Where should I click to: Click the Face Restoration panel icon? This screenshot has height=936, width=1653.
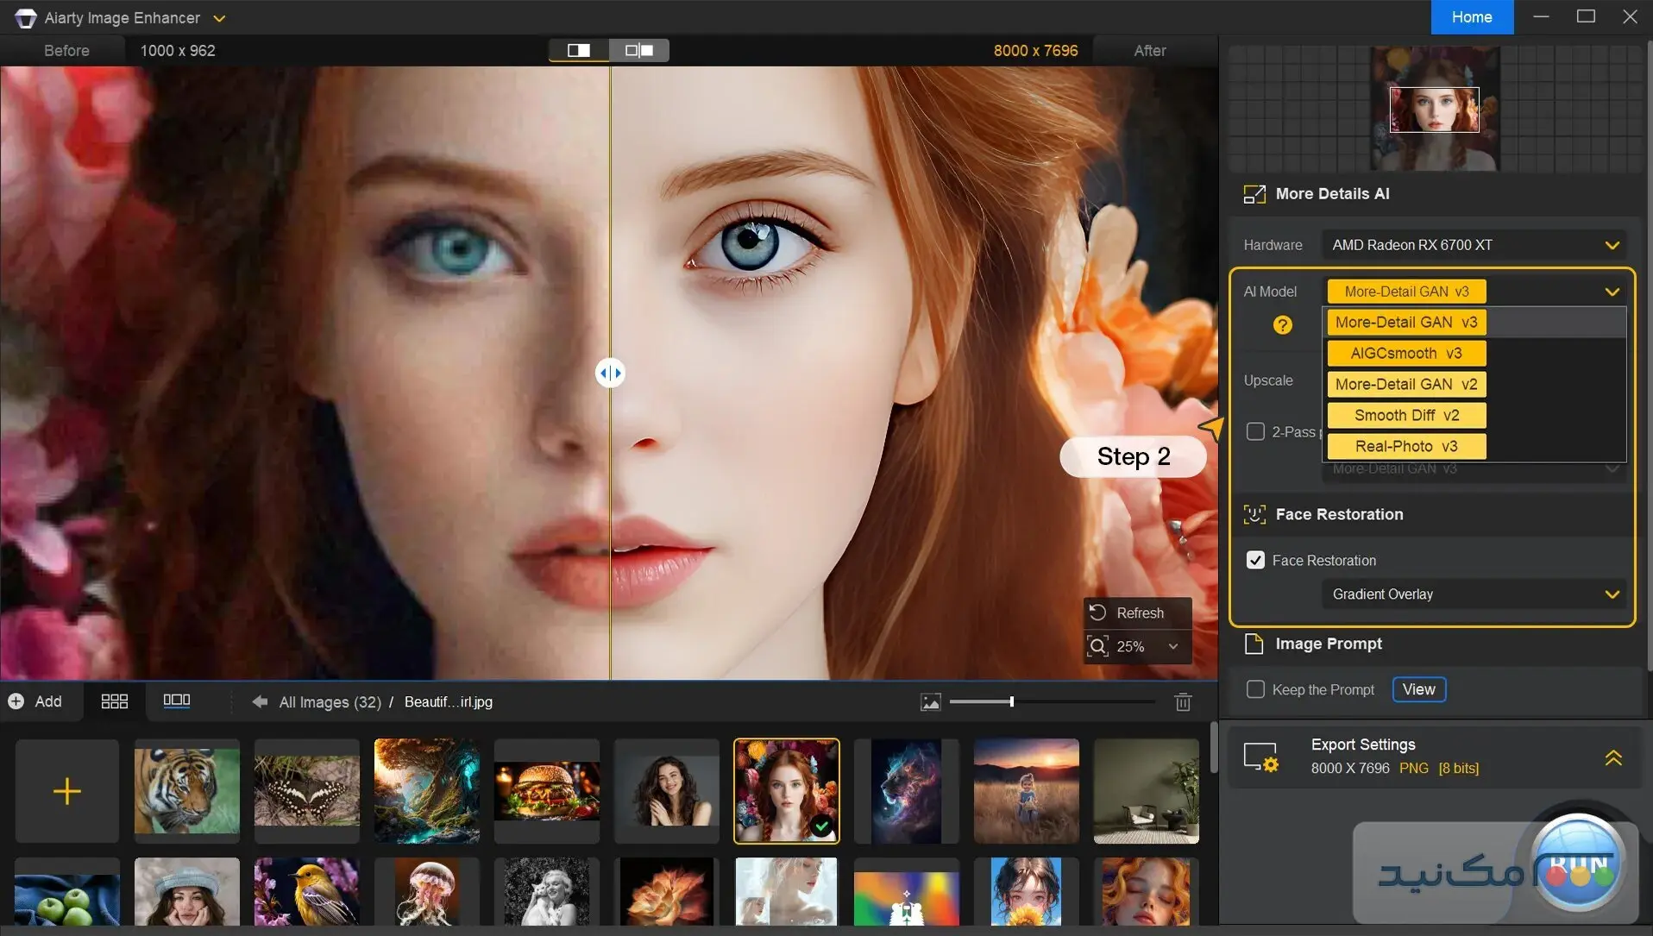[x=1256, y=513]
